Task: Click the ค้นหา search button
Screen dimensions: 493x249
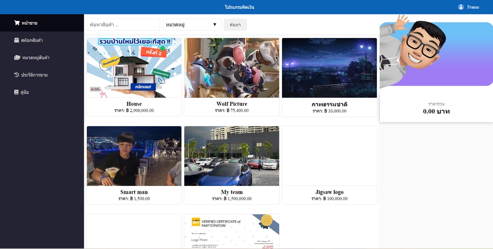Action: 235,25
